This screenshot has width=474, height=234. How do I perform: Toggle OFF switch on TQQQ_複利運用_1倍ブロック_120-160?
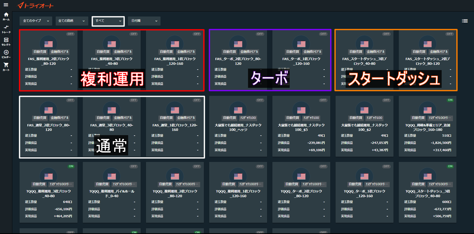260,166
